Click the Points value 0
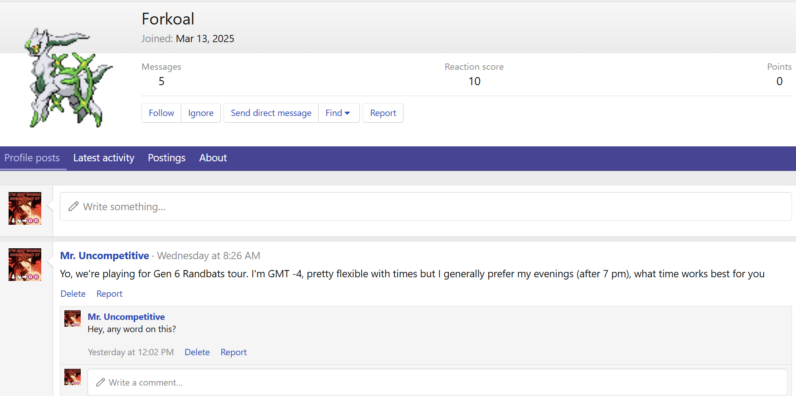This screenshot has width=796, height=396. (779, 81)
